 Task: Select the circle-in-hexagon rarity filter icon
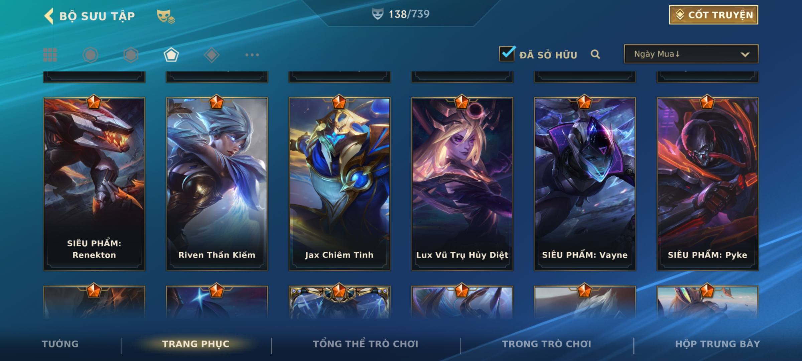click(x=90, y=55)
